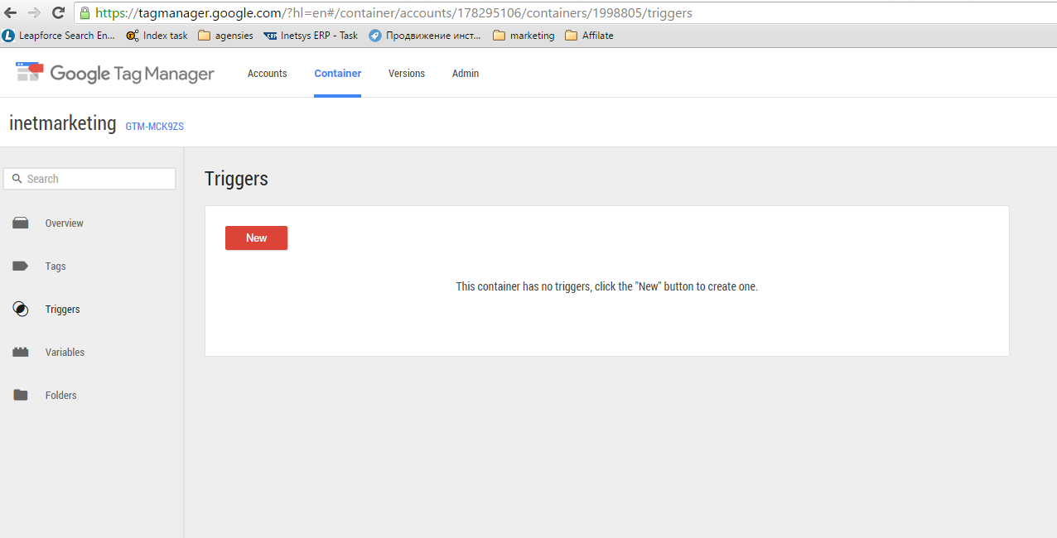Select Triggers in the sidebar

coord(63,310)
